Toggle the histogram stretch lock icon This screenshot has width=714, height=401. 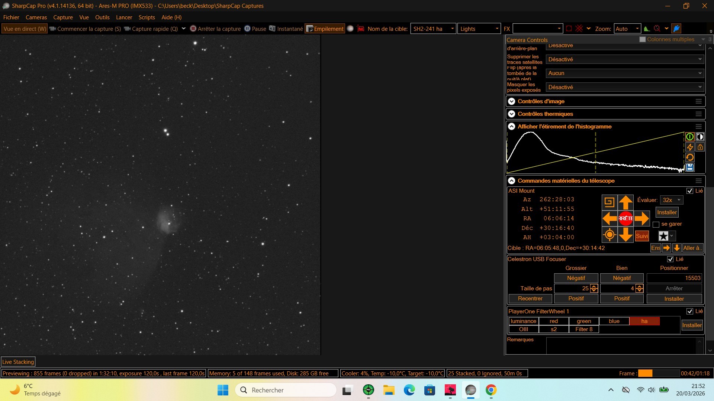[700, 147]
